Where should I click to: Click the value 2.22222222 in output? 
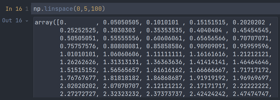click(x=251, y=86)
